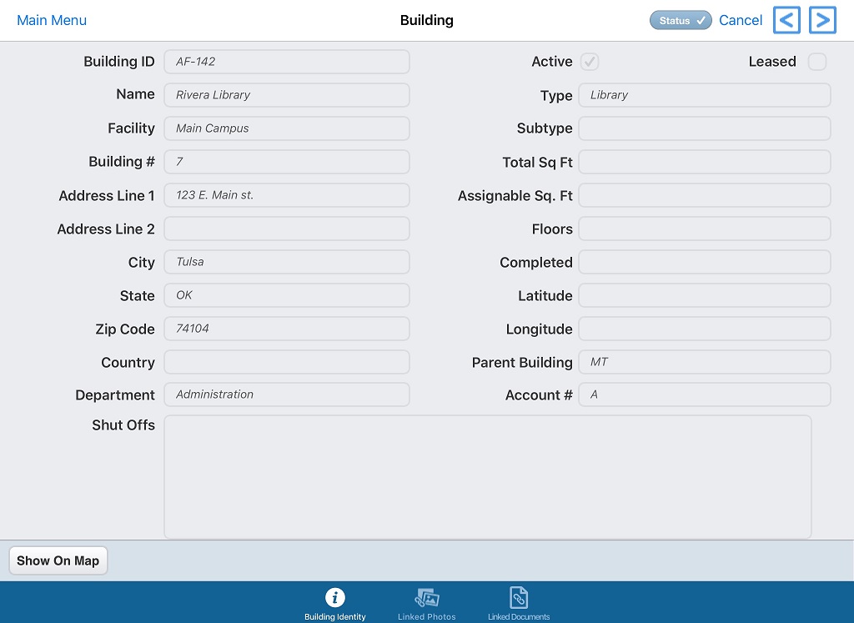Click the Parent Building field showing MT
This screenshot has height=623, width=854.
coord(704,362)
